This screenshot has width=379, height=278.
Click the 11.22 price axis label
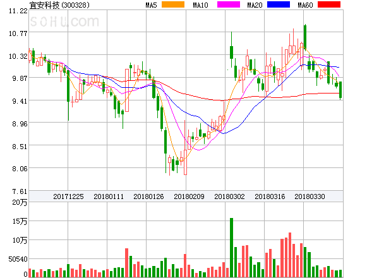click(18, 11)
